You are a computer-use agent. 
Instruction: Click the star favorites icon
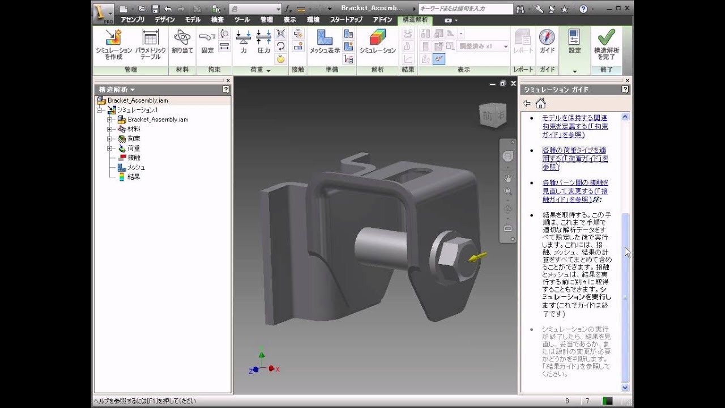pos(564,9)
